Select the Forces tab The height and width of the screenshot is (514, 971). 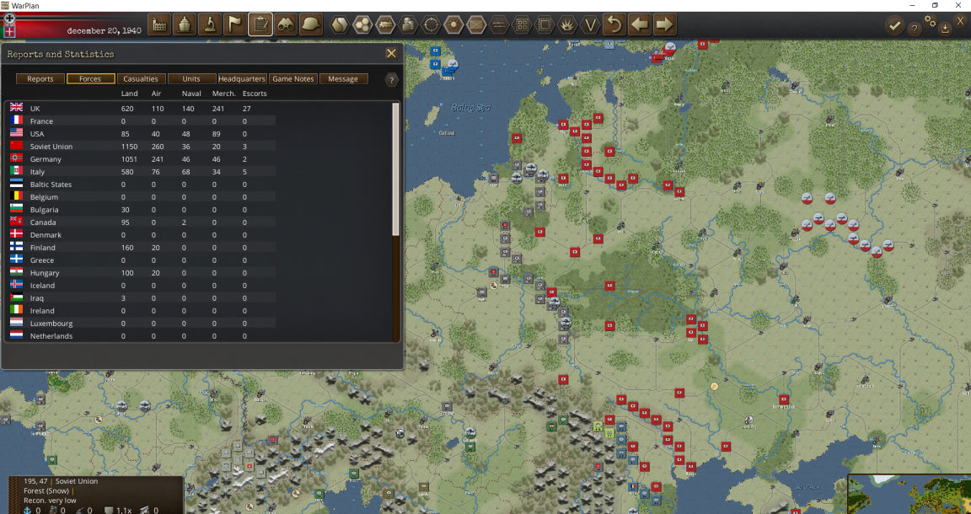pos(90,78)
